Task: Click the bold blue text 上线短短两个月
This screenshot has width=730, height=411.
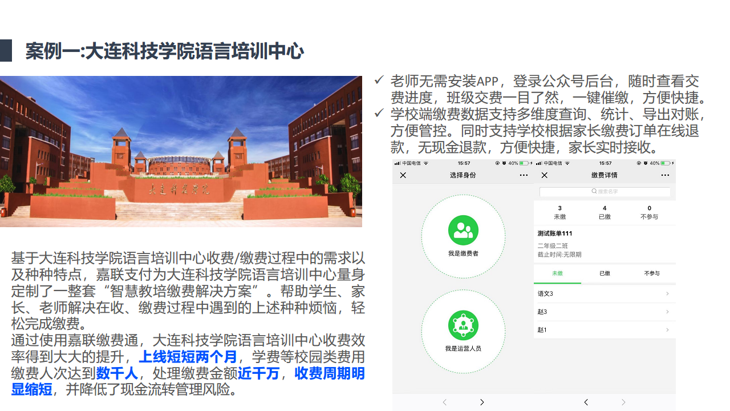Action: (x=188, y=357)
